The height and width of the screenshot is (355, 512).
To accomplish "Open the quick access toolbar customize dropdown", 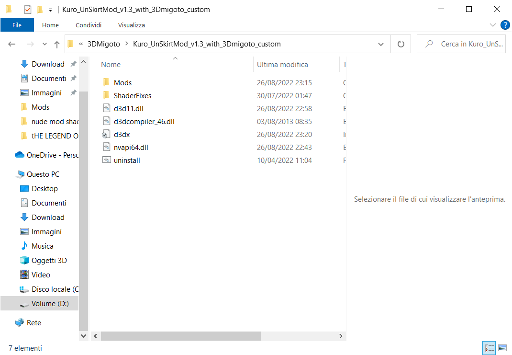I will (x=50, y=10).
